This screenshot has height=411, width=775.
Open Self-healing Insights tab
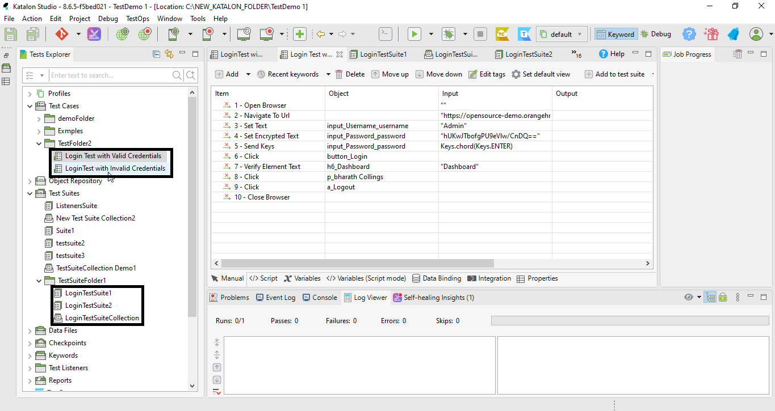434,298
